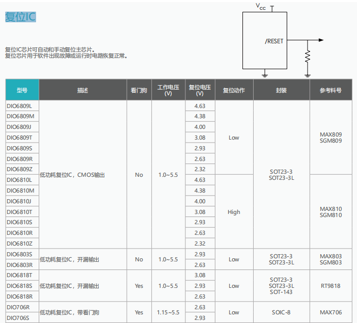The image size is (357, 323).
Task: Click the High reset action cell
Action: [234, 212]
